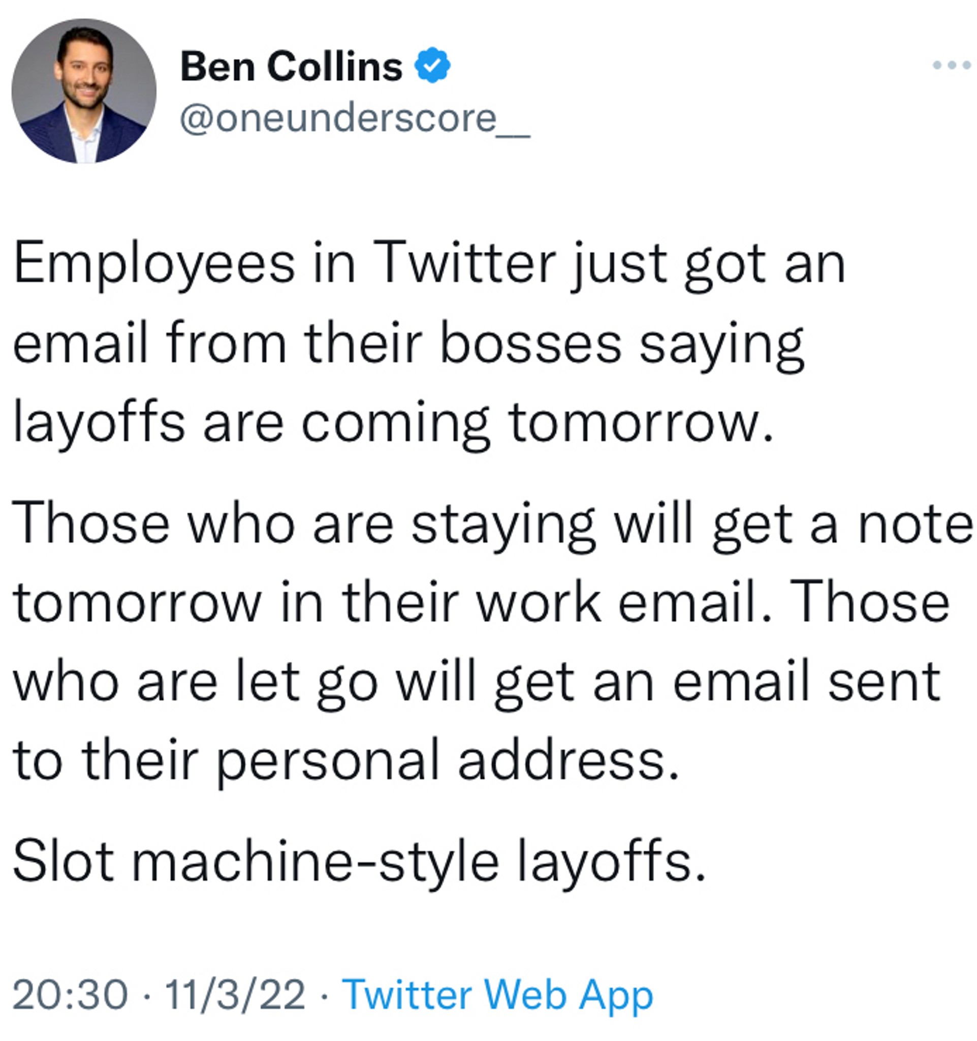Open the tweet author's profile picture

pyautogui.click(x=84, y=91)
